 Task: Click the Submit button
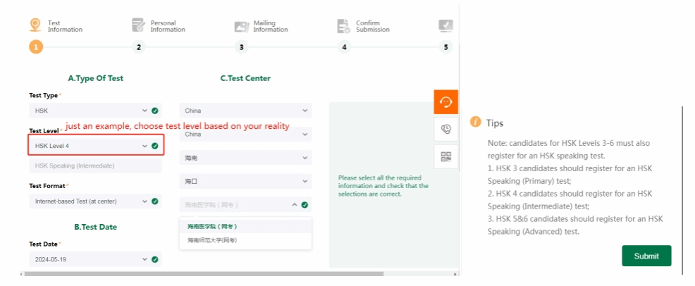646,256
